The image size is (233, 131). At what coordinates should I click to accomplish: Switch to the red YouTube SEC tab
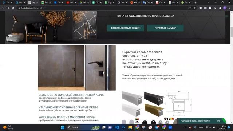pyautogui.click(x=71, y=3)
